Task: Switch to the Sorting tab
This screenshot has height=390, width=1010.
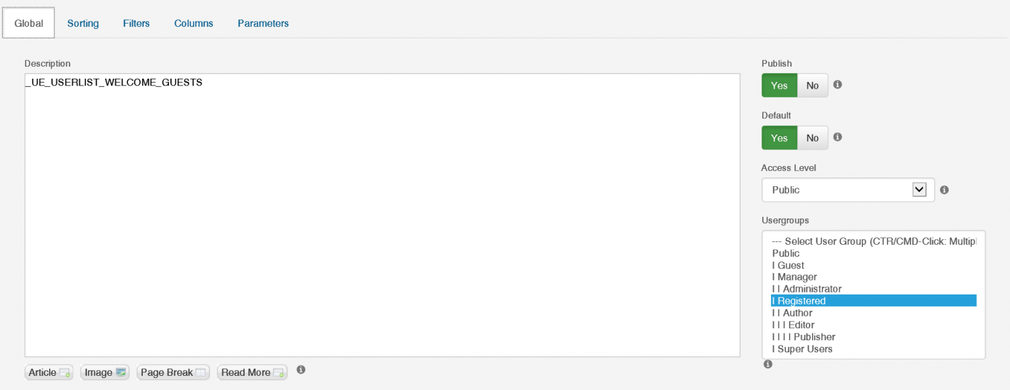Action: (x=83, y=24)
